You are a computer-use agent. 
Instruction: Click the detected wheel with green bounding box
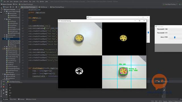coord(123,71)
